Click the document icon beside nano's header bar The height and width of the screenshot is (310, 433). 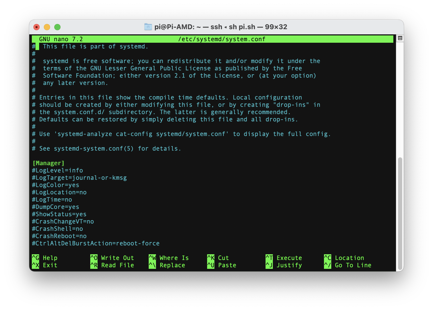pos(400,39)
